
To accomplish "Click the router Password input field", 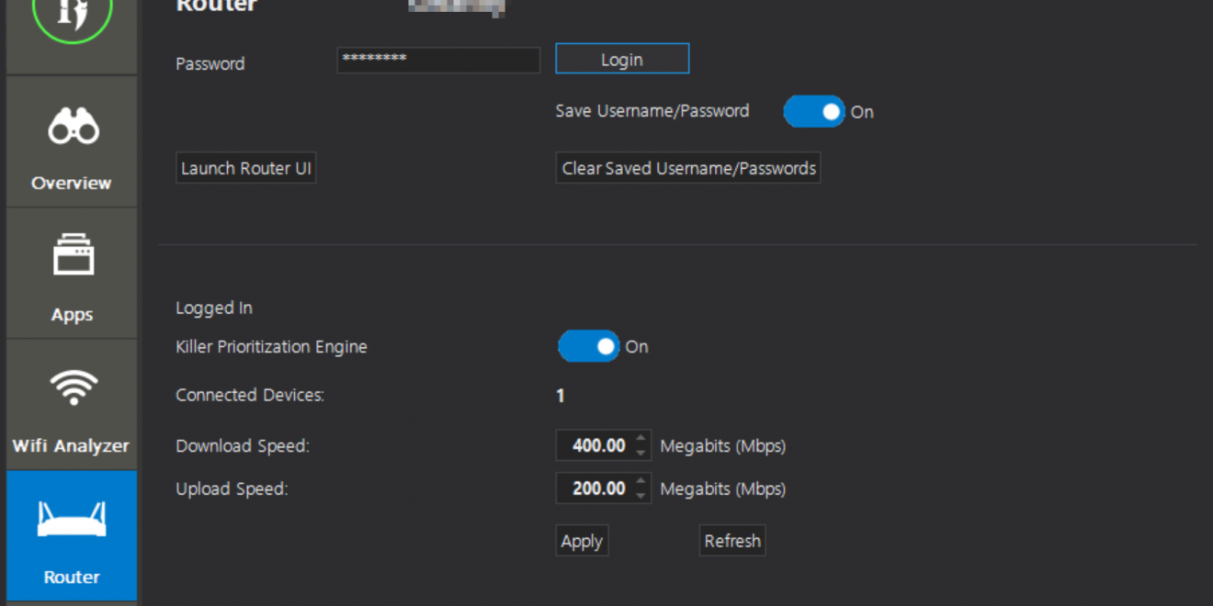I will coord(438,61).
